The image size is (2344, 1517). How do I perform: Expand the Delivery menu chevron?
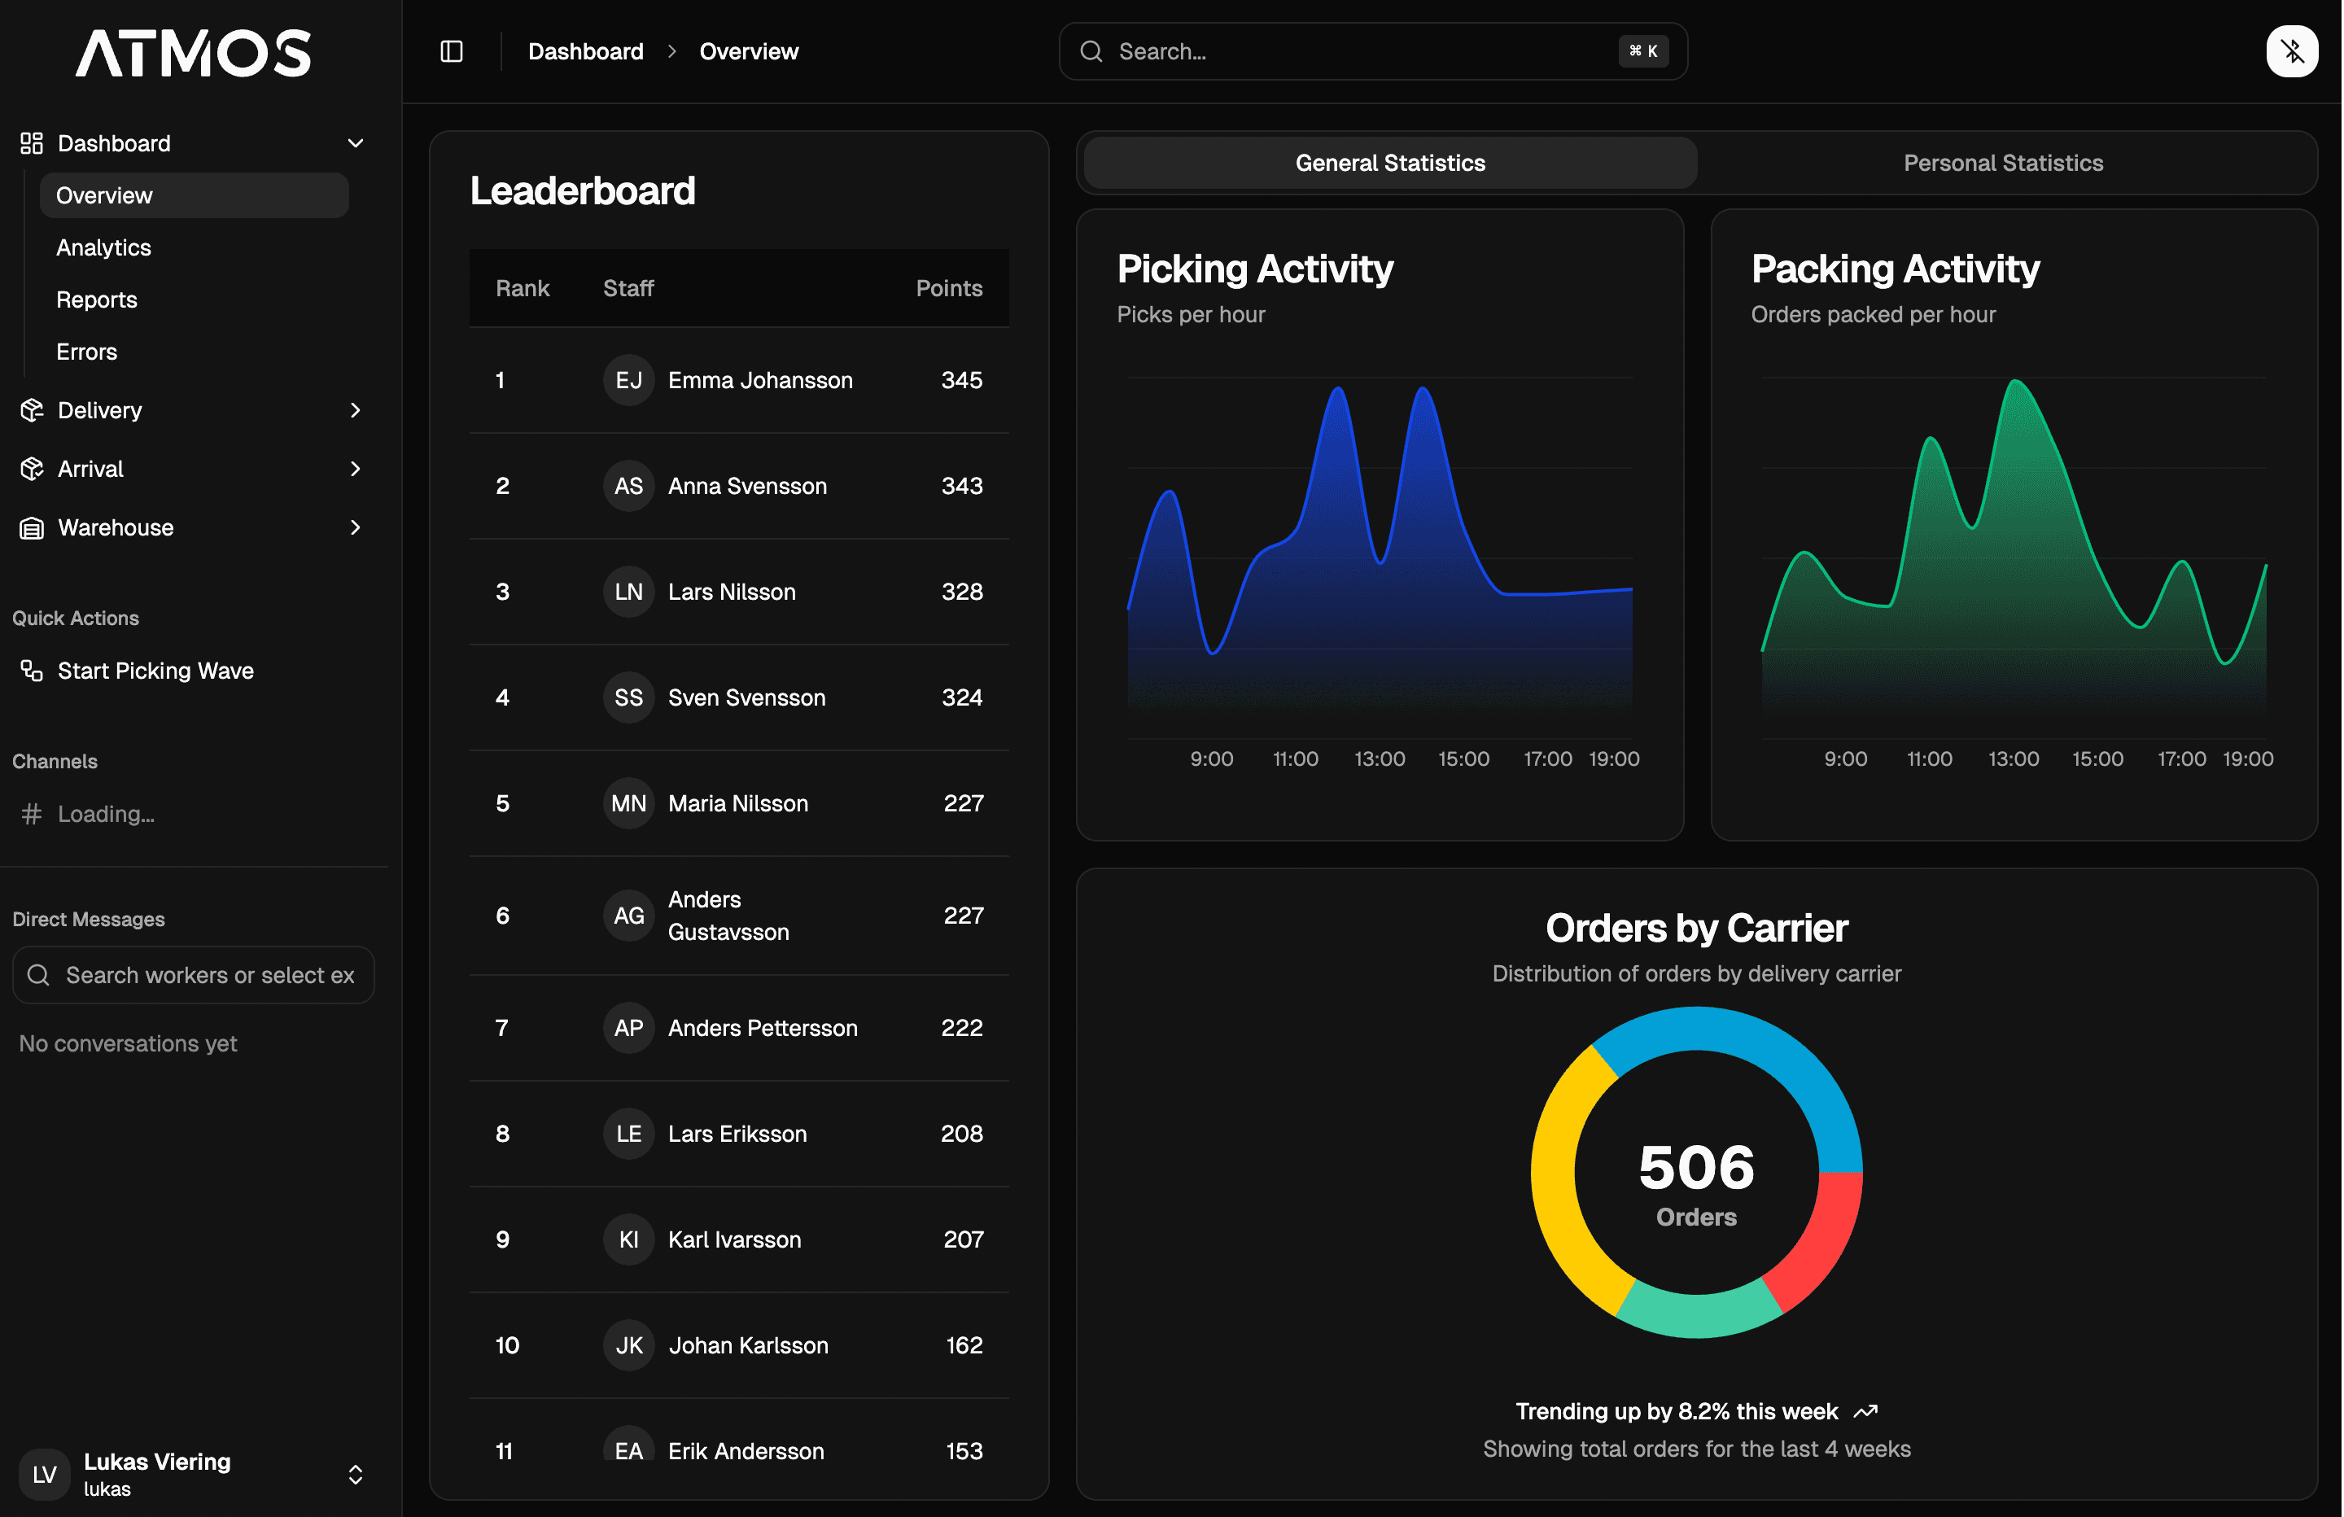356,410
